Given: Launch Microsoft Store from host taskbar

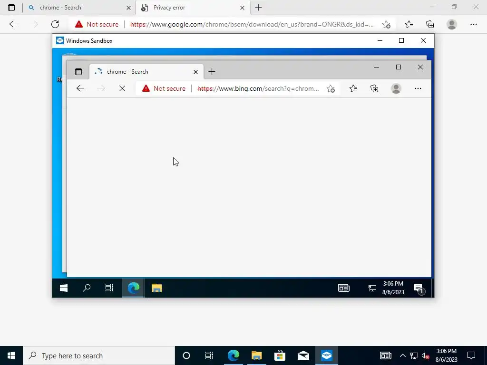Looking at the screenshot, I should coord(280,355).
